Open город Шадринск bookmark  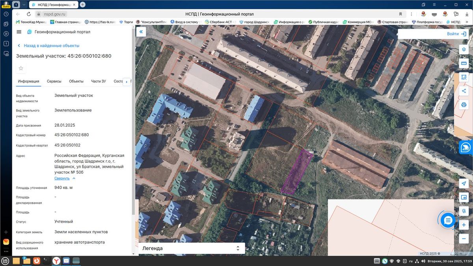(254, 22)
